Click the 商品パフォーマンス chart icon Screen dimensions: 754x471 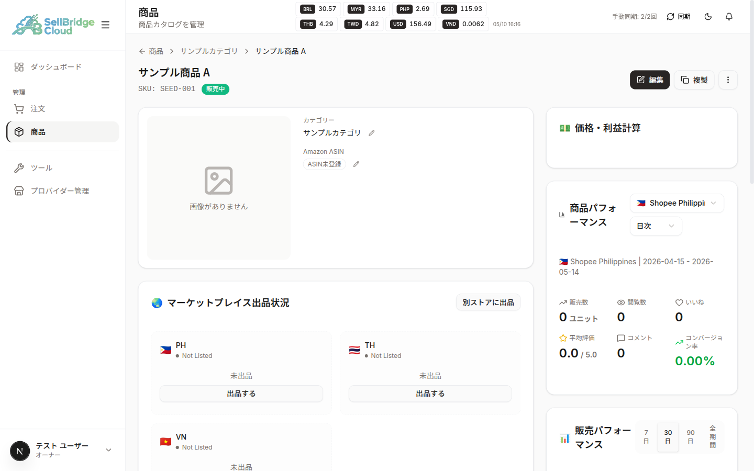tap(562, 215)
